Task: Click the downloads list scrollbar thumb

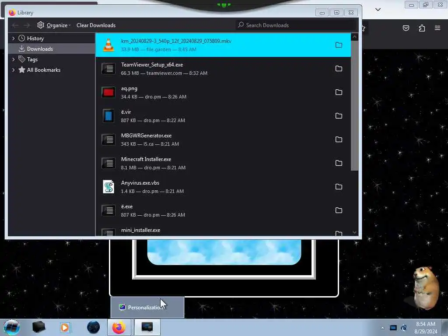Action: pos(354,105)
